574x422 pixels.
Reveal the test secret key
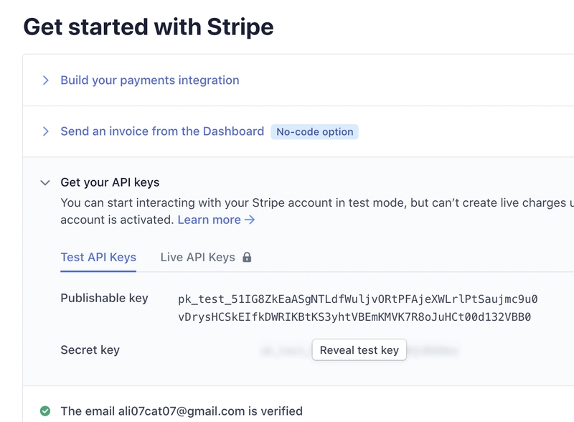coord(359,350)
